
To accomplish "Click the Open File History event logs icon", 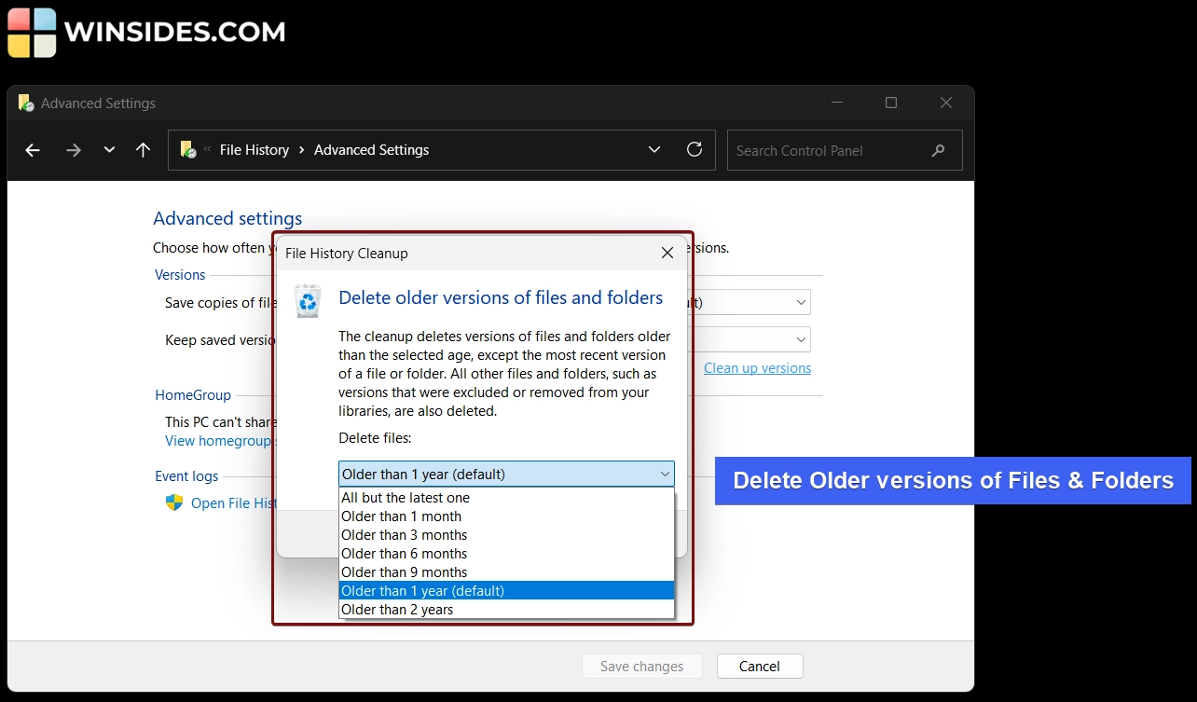I will coord(174,502).
